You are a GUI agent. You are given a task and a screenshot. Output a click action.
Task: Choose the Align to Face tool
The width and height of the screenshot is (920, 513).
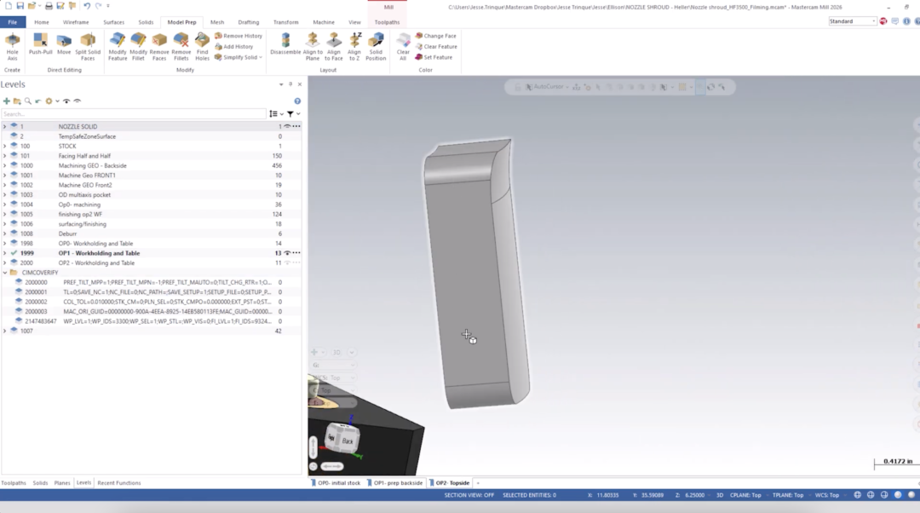(x=334, y=46)
